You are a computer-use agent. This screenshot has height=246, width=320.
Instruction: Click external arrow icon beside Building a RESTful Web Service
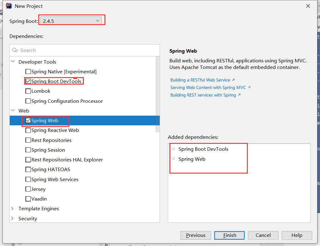tap(233, 80)
